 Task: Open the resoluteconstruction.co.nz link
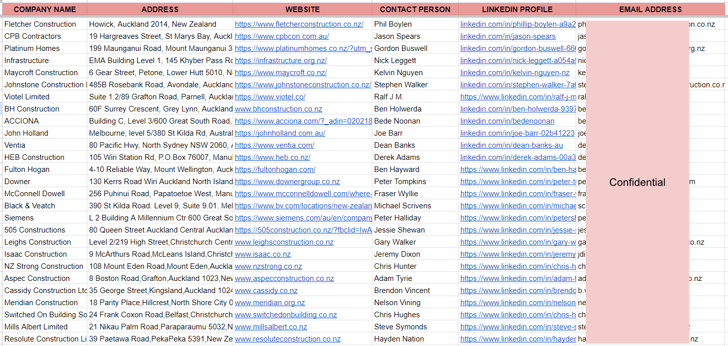pos(288,339)
